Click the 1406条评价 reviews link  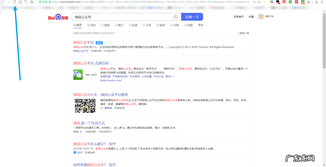tap(105, 131)
